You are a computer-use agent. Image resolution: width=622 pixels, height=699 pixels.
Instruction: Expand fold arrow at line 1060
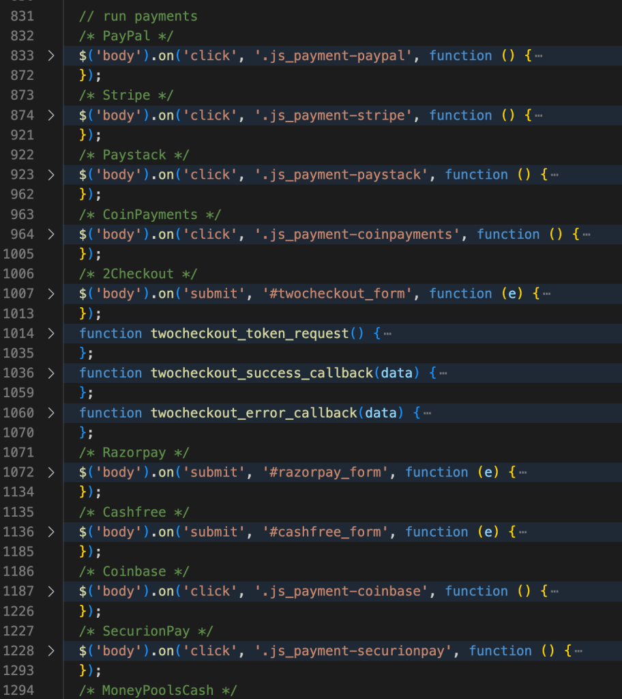click(x=51, y=413)
